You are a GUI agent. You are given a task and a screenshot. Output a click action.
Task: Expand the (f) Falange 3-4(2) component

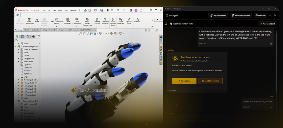point(18,80)
